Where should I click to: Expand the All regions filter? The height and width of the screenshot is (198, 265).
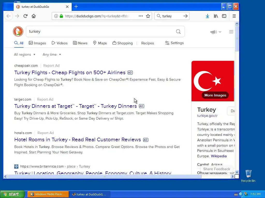25,55
